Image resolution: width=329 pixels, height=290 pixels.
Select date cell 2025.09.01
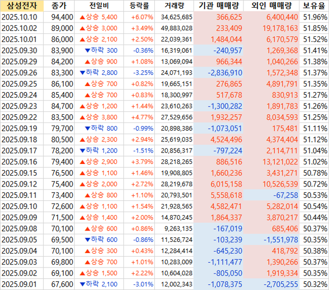pos(22,284)
